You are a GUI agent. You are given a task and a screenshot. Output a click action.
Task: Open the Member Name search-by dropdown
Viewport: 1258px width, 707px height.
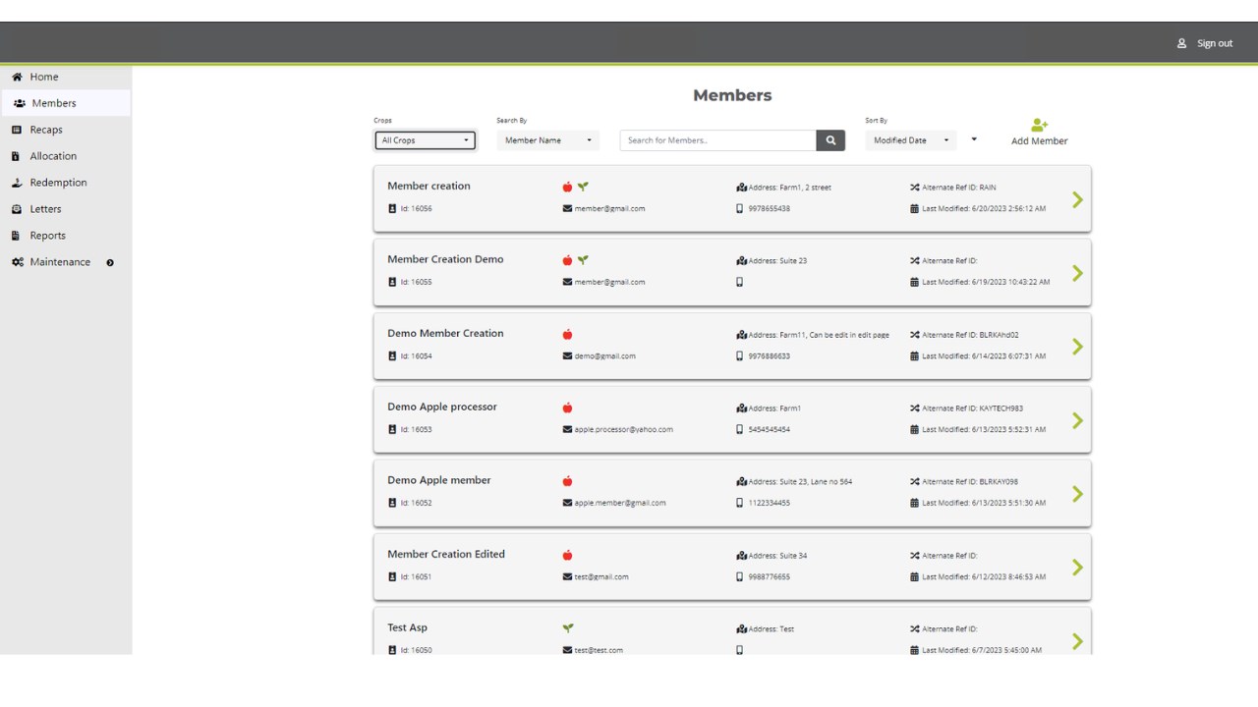pyautogui.click(x=547, y=140)
